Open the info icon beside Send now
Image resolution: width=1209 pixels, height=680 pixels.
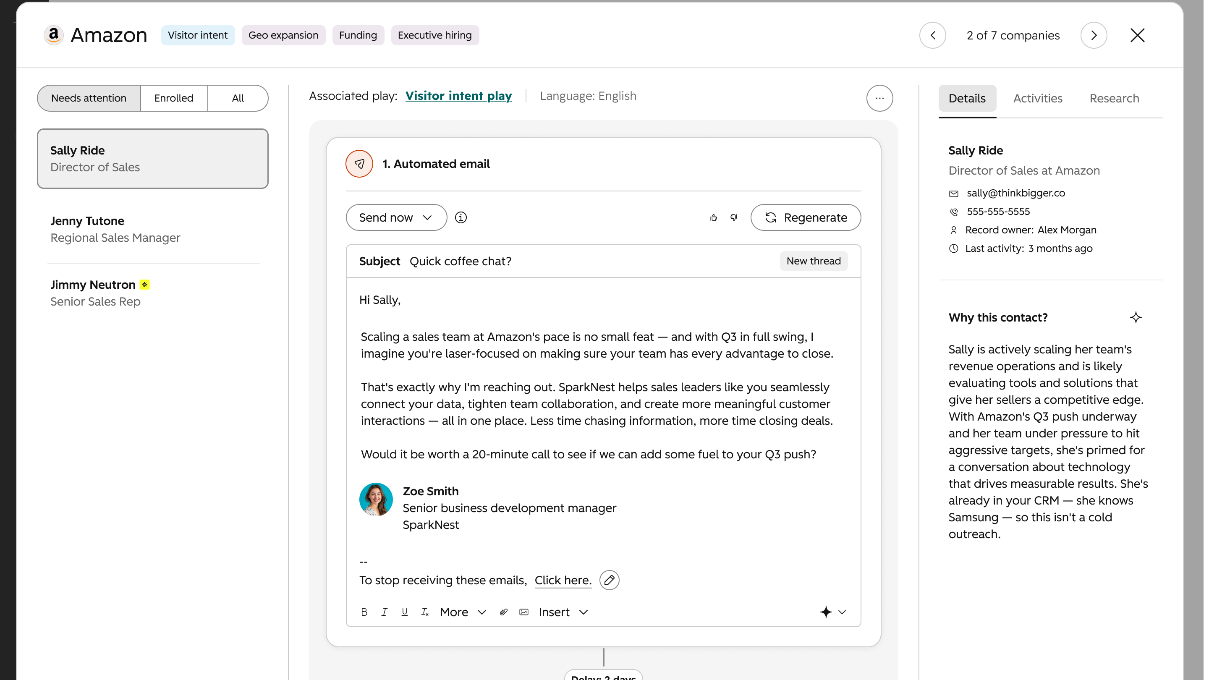tap(461, 217)
